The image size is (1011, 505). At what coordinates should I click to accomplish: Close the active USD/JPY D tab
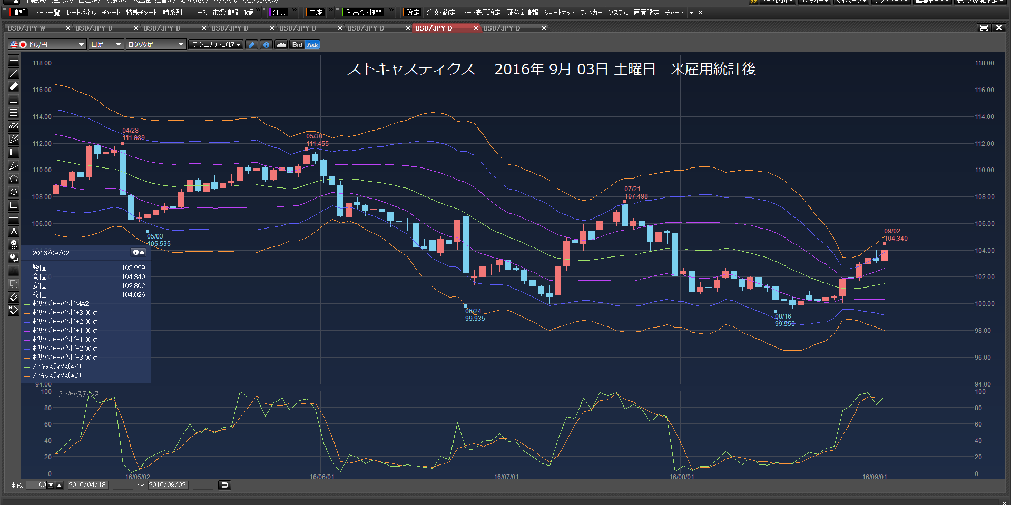pos(476,28)
